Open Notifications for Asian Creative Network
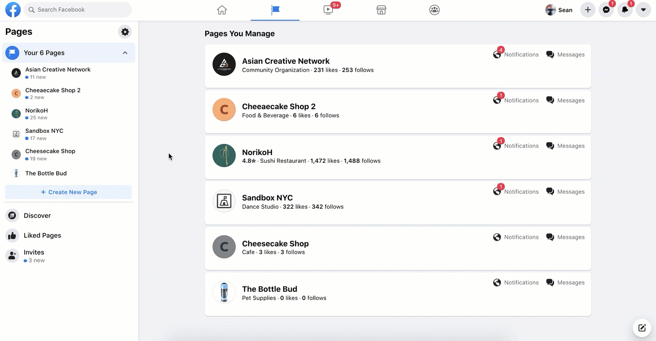656x341 pixels. [516, 55]
